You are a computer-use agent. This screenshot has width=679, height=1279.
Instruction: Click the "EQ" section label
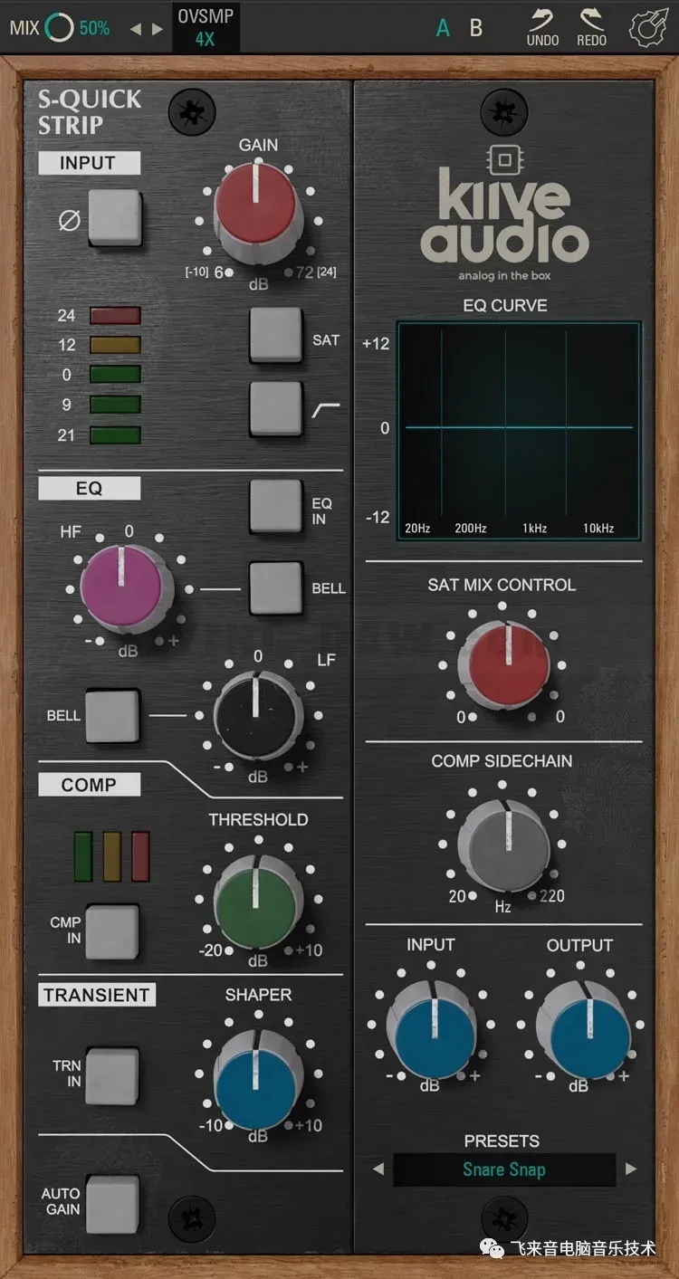tap(89, 489)
